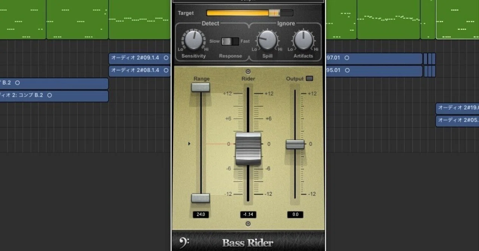Select the white-outlined green MIDI region
This screenshot has width=479, height=251.
[457, 19]
